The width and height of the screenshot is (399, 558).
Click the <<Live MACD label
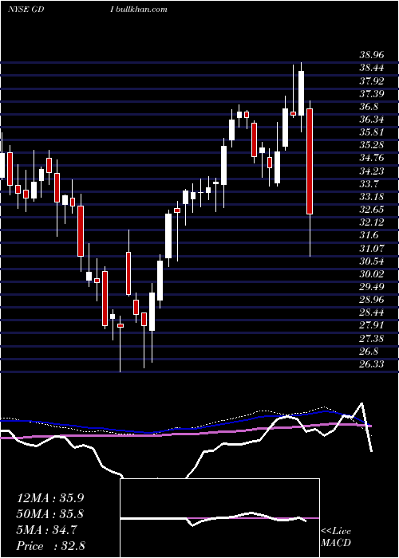coord(336,537)
